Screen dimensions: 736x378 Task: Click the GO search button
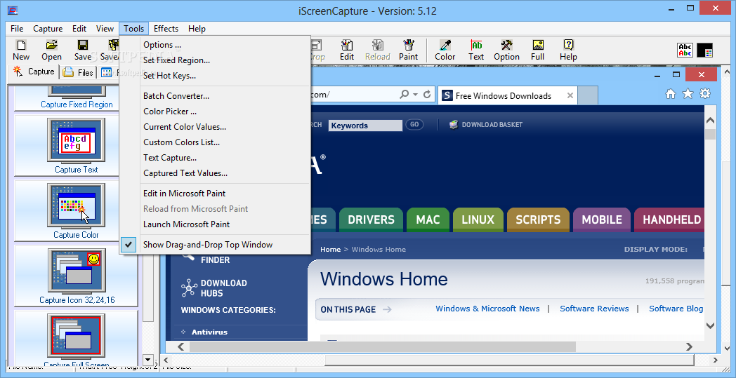(414, 125)
